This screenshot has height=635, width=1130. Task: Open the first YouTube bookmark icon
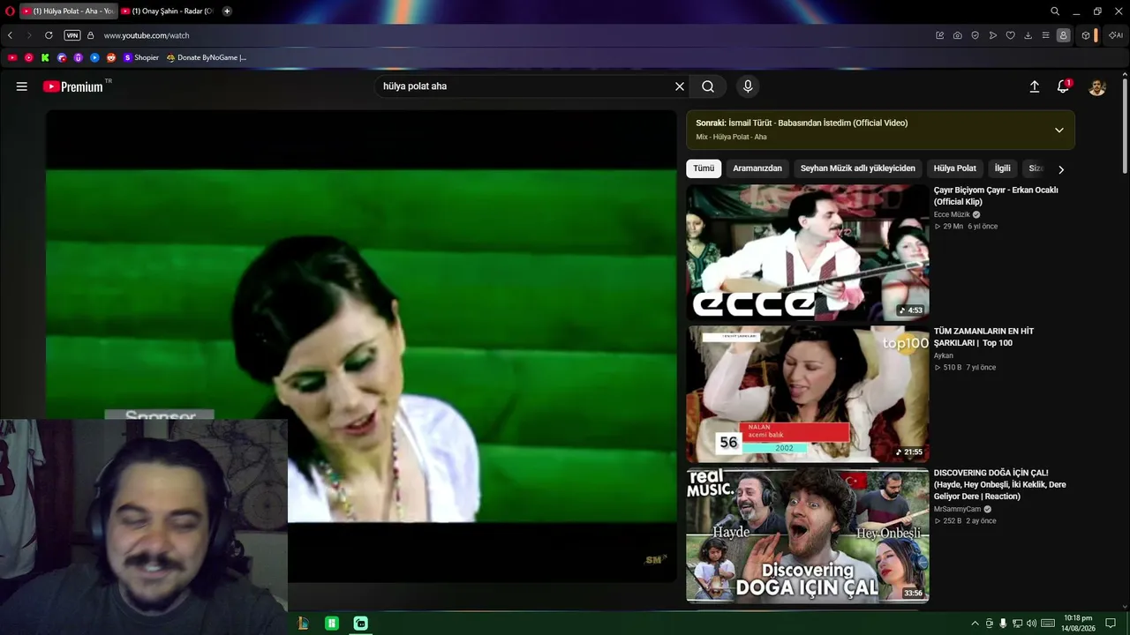11,57
